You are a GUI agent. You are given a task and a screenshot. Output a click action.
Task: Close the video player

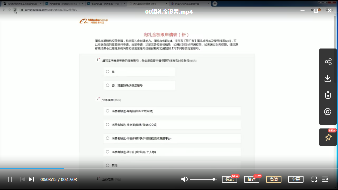click(x=330, y=11)
